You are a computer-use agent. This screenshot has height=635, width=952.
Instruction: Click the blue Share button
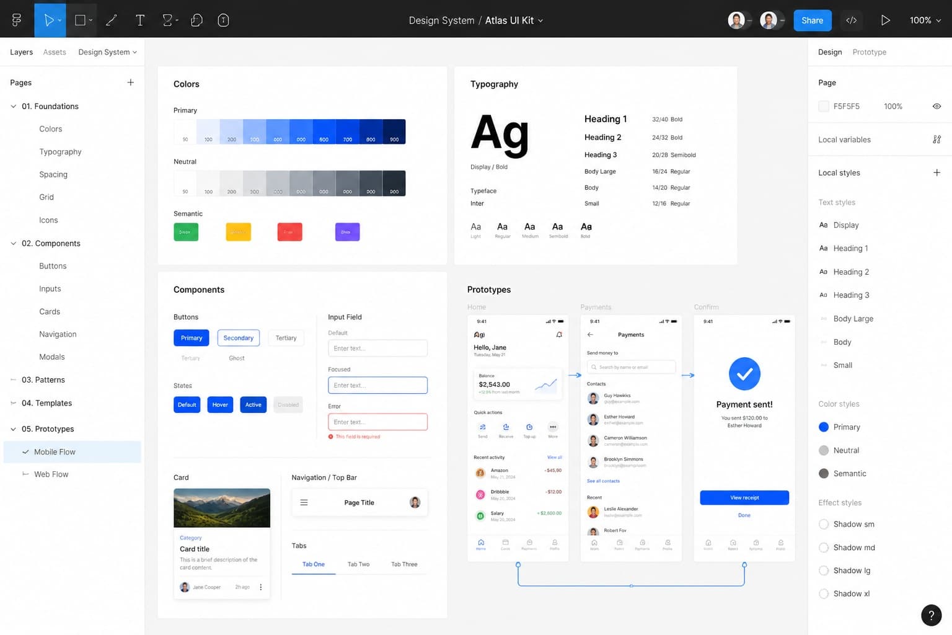812,20
